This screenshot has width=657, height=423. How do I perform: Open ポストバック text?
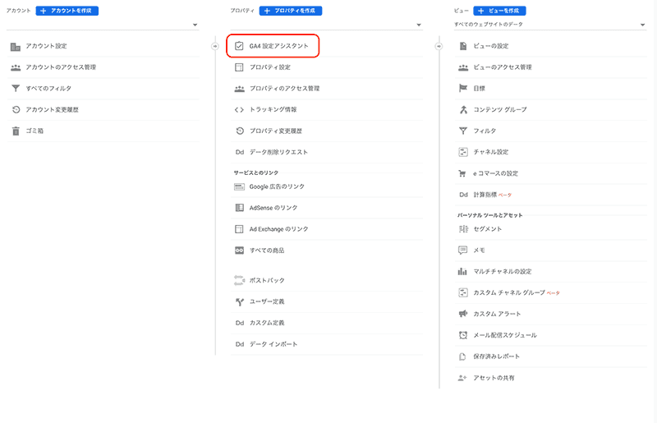pyautogui.click(x=267, y=280)
